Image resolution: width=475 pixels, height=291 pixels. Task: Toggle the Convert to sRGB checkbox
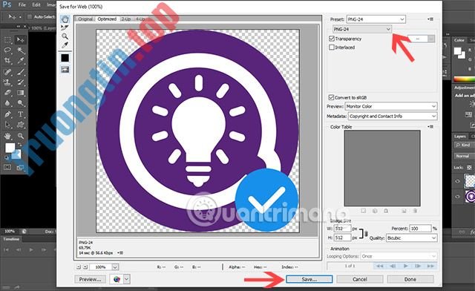pyautogui.click(x=332, y=97)
